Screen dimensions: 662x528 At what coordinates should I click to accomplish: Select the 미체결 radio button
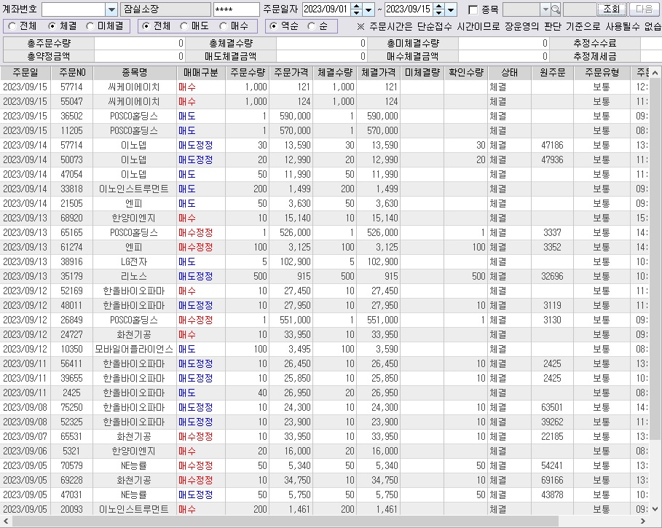[x=90, y=25]
